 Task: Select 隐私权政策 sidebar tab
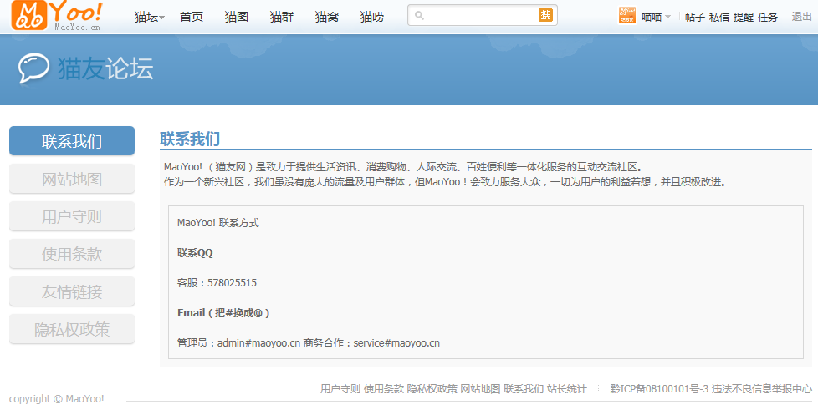pyautogui.click(x=72, y=329)
